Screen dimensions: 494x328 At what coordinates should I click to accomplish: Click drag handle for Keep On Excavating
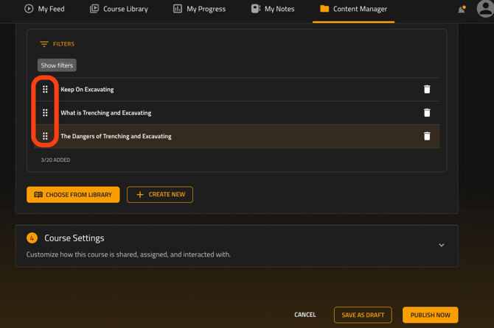point(45,90)
